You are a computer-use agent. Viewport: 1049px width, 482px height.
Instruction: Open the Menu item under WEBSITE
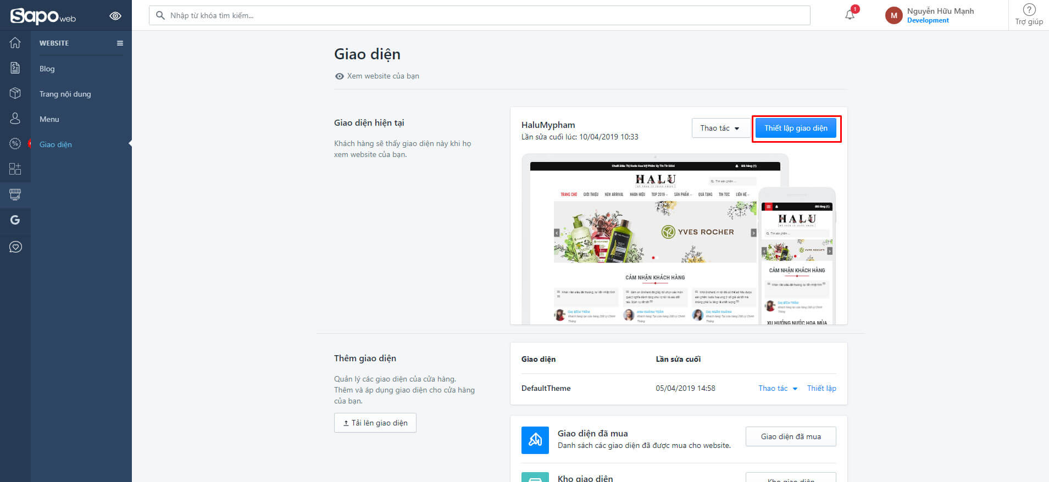[x=49, y=119]
